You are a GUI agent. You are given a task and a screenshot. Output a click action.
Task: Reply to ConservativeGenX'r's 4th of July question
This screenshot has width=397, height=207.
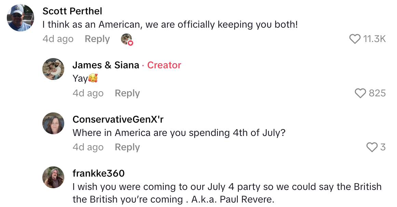[x=127, y=147]
